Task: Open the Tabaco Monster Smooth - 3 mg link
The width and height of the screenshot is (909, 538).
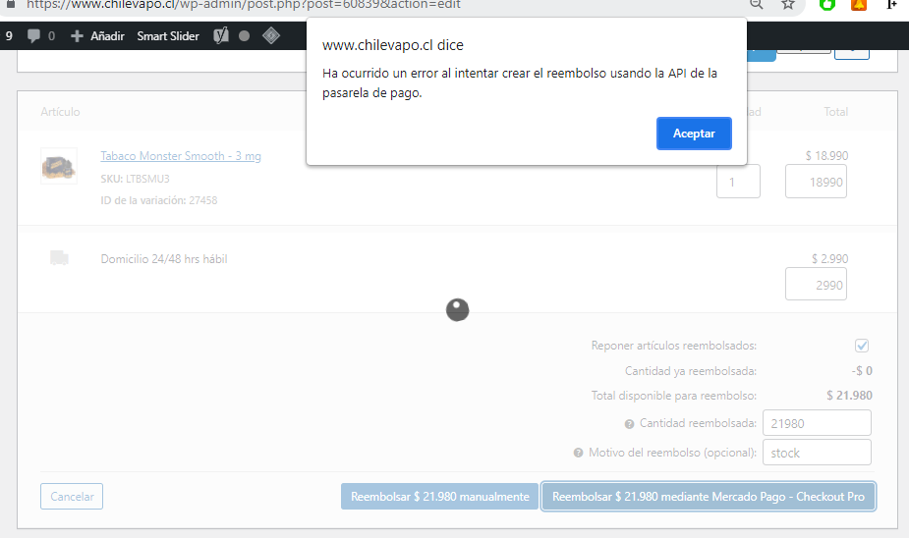Action: (x=181, y=156)
